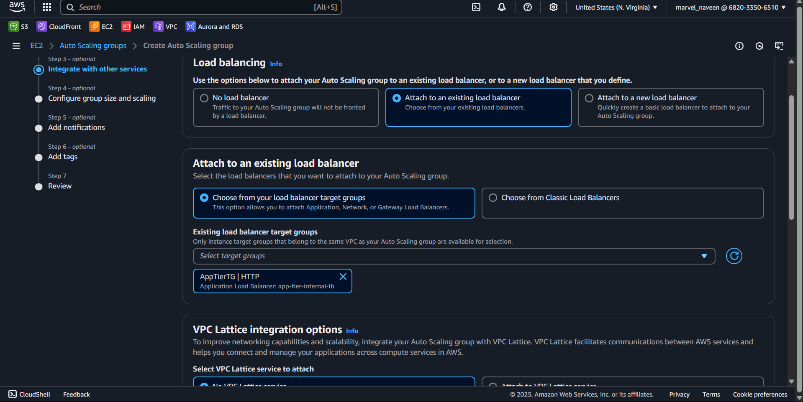Go to Configure group size and scaling step
Screen dimensions: 803x402
tap(102, 98)
